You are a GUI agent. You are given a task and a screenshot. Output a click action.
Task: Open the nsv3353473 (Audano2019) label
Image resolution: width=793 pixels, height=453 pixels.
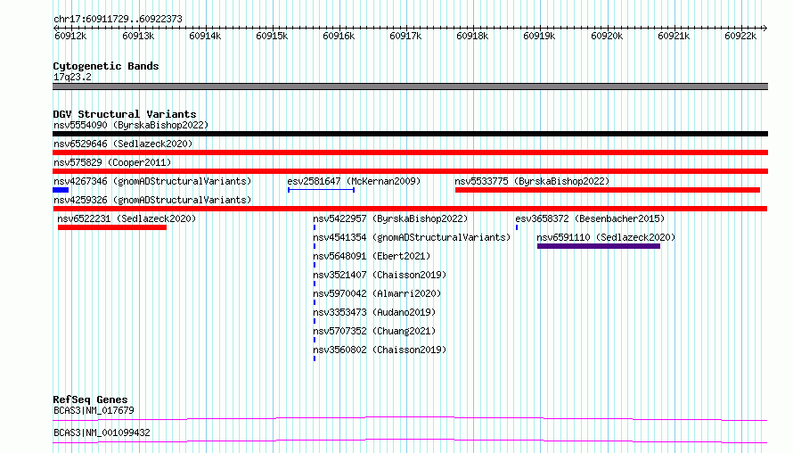click(x=373, y=312)
